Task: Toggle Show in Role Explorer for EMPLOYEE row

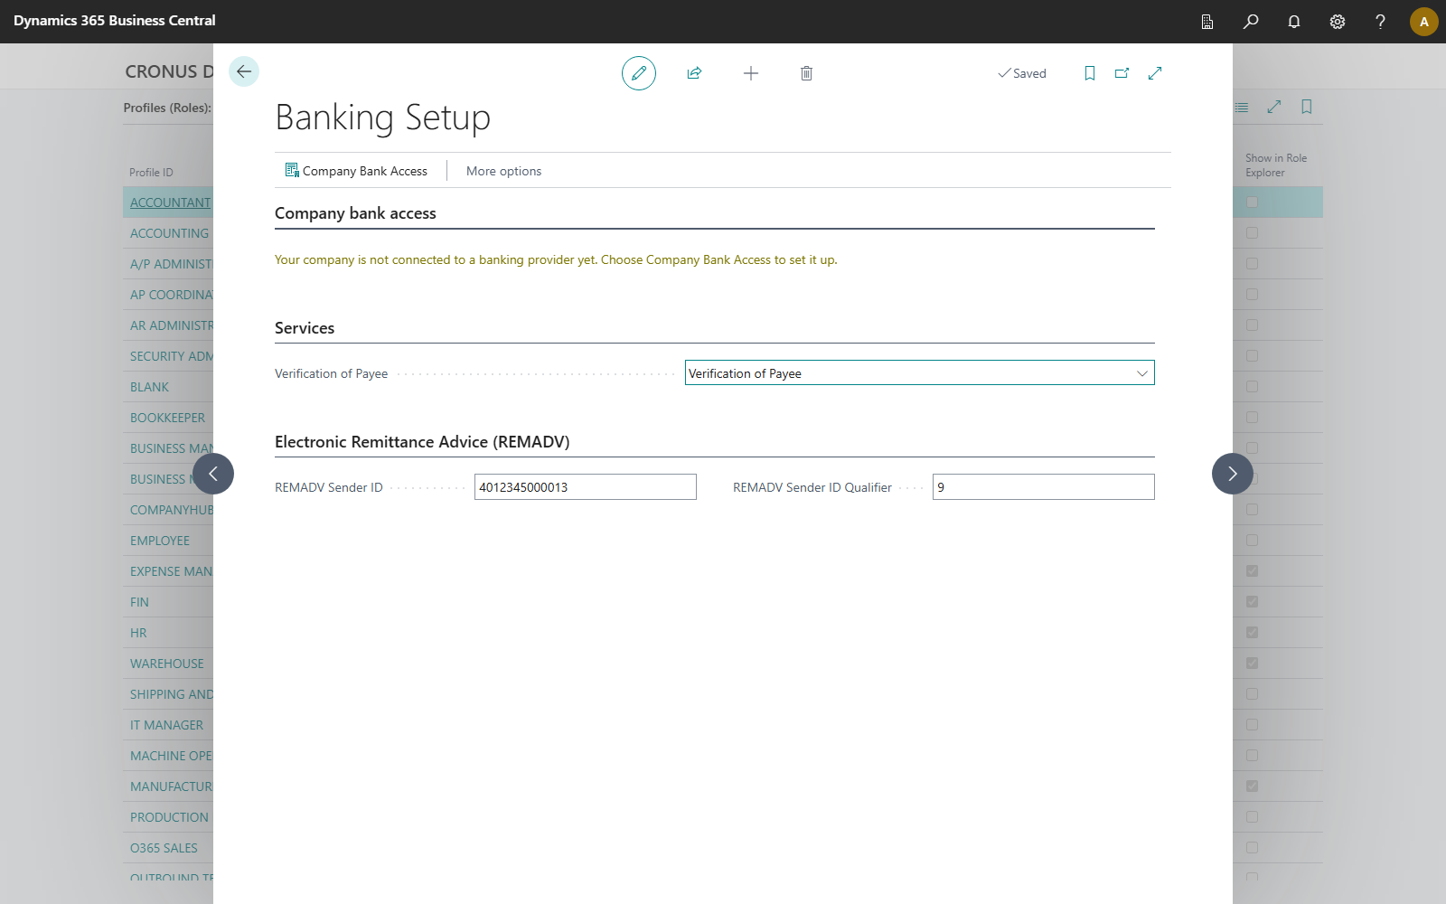Action: [1253, 541]
